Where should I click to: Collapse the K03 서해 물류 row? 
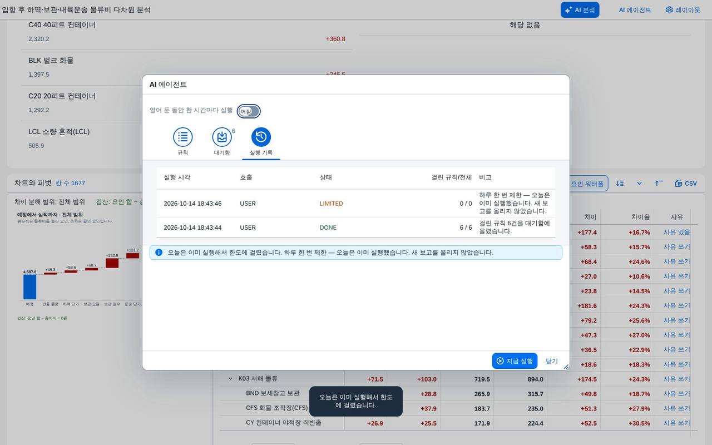pyautogui.click(x=230, y=379)
